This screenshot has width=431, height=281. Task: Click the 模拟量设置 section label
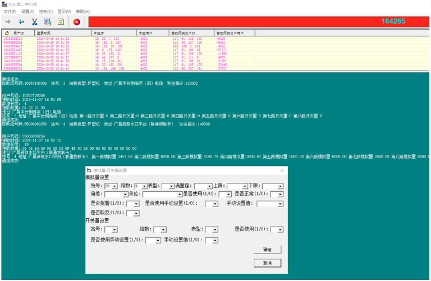coord(97,177)
